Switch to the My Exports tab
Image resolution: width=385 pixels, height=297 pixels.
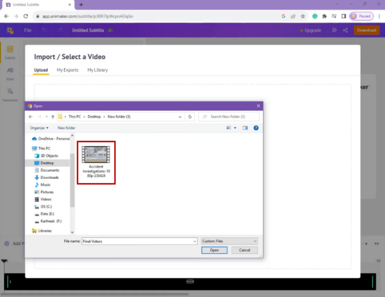pos(68,70)
